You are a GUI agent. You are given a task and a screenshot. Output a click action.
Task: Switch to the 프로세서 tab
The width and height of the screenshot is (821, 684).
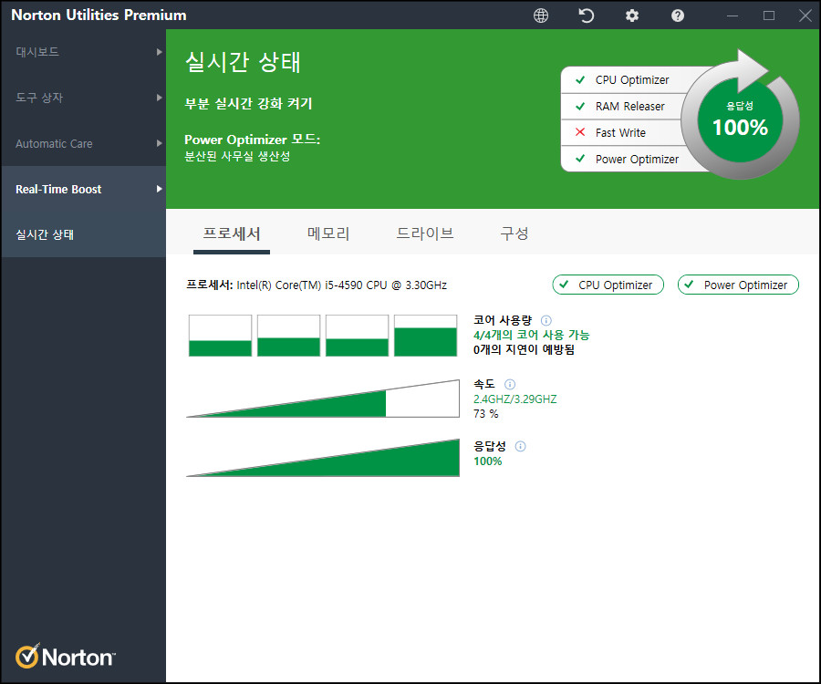(232, 233)
